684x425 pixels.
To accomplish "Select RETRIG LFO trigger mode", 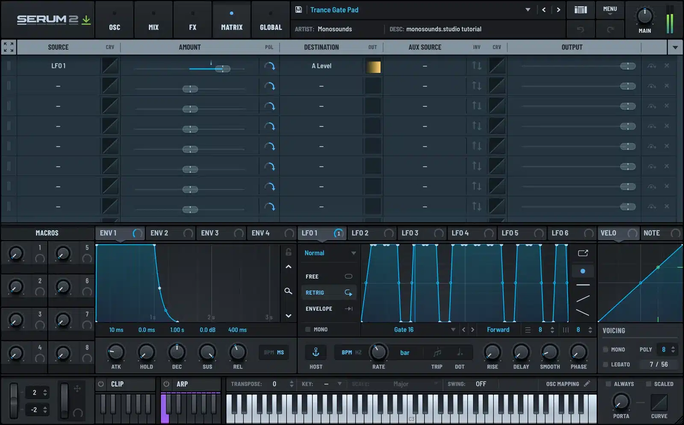I will [x=329, y=293].
